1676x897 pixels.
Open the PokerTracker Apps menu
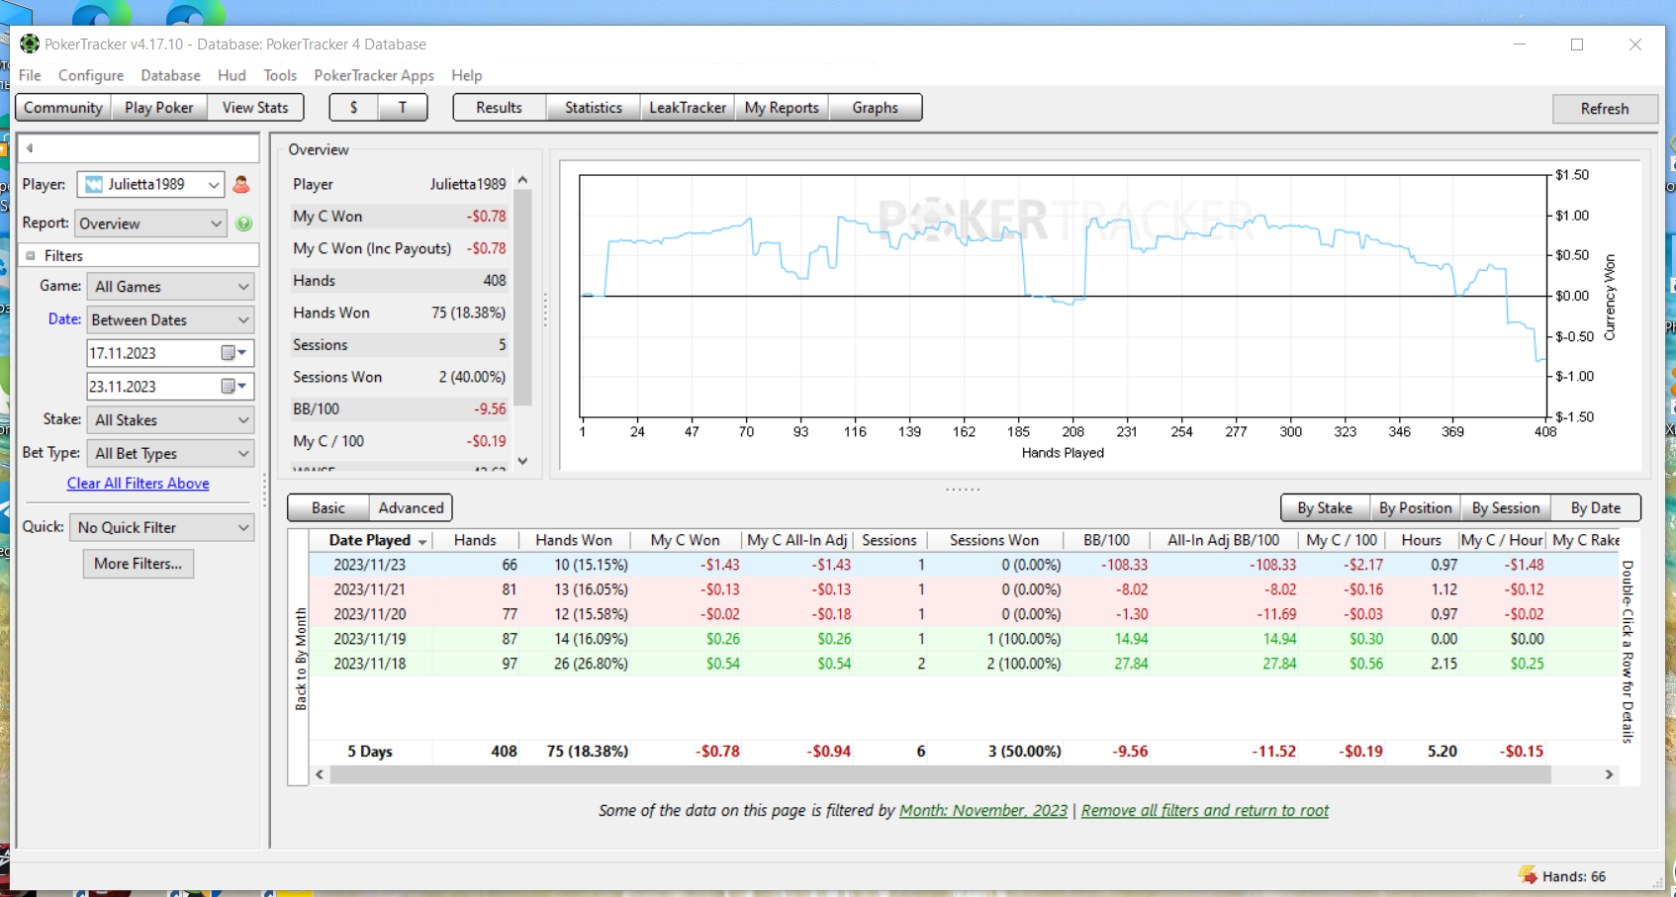(374, 75)
